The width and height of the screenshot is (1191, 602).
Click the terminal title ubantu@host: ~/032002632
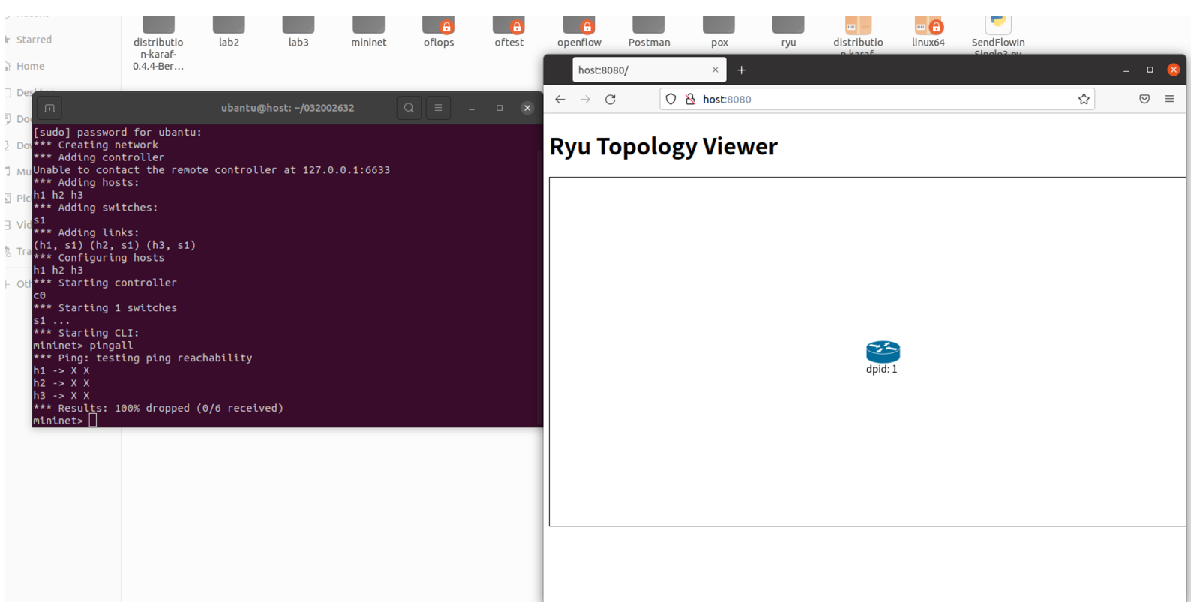[287, 108]
